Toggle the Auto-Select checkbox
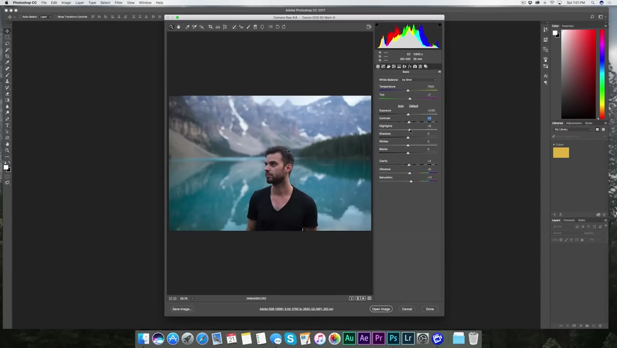Screen dimensions: 617x348 tap(21, 17)
